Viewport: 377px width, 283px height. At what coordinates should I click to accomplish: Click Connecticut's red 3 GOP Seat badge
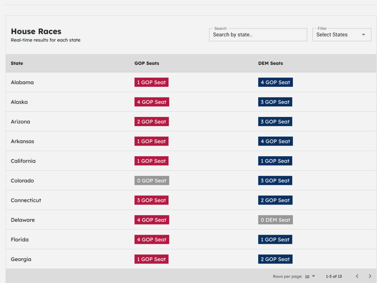click(152, 200)
